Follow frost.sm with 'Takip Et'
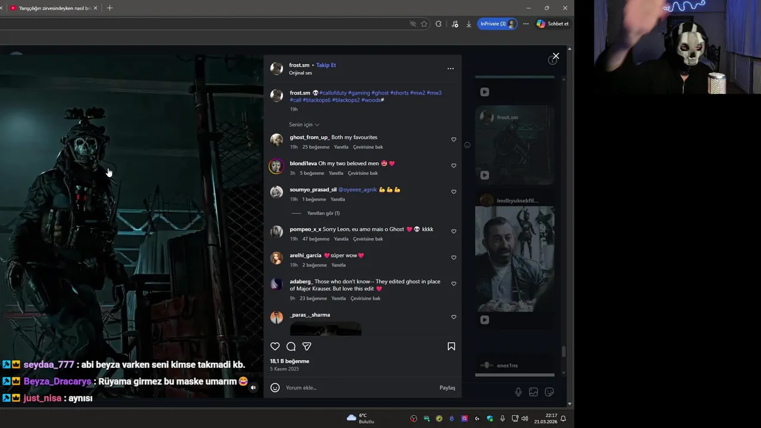Image resolution: width=761 pixels, height=428 pixels. point(326,65)
